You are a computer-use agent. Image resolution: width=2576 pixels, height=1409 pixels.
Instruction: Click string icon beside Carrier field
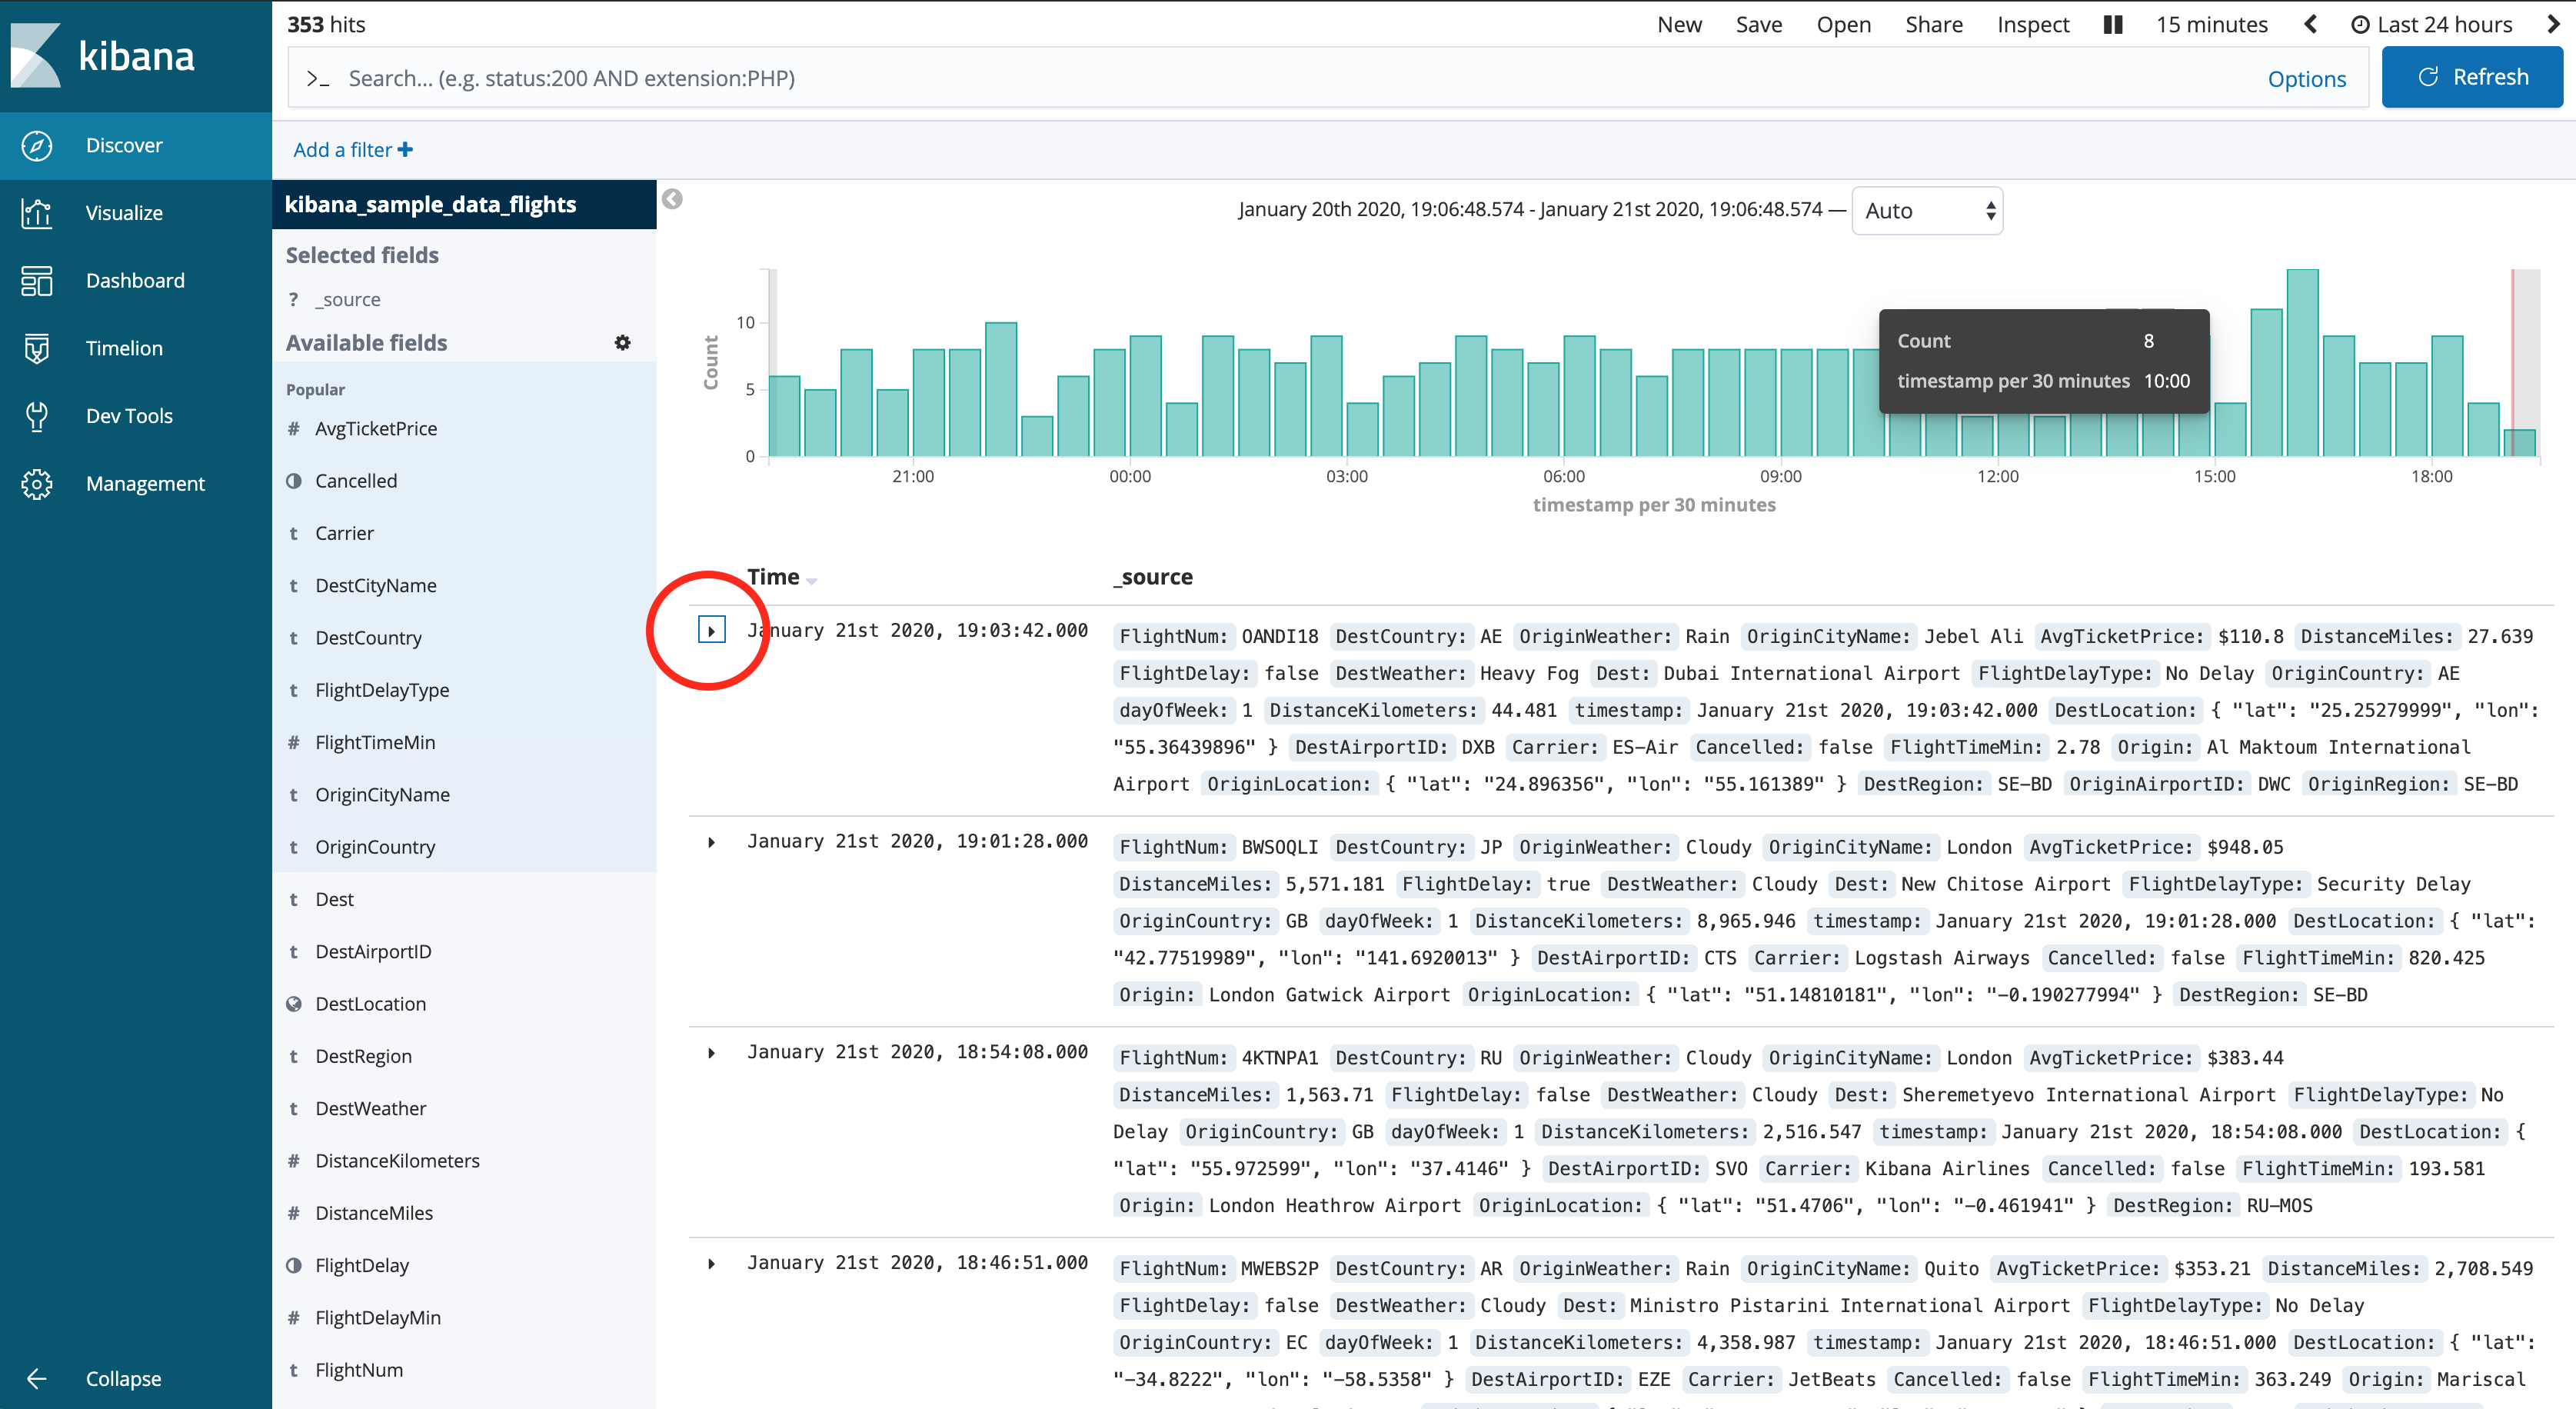[294, 534]
